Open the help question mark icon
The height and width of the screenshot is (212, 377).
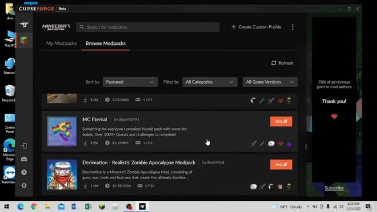pyautogui.click(x=24, y=173)
